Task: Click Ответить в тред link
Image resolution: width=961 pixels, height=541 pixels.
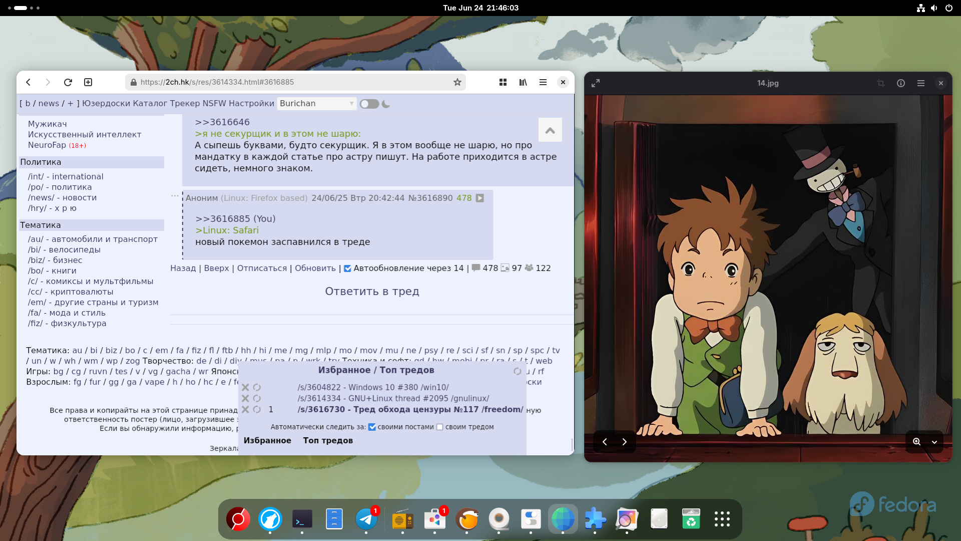Action: click(x=372, y=292)
